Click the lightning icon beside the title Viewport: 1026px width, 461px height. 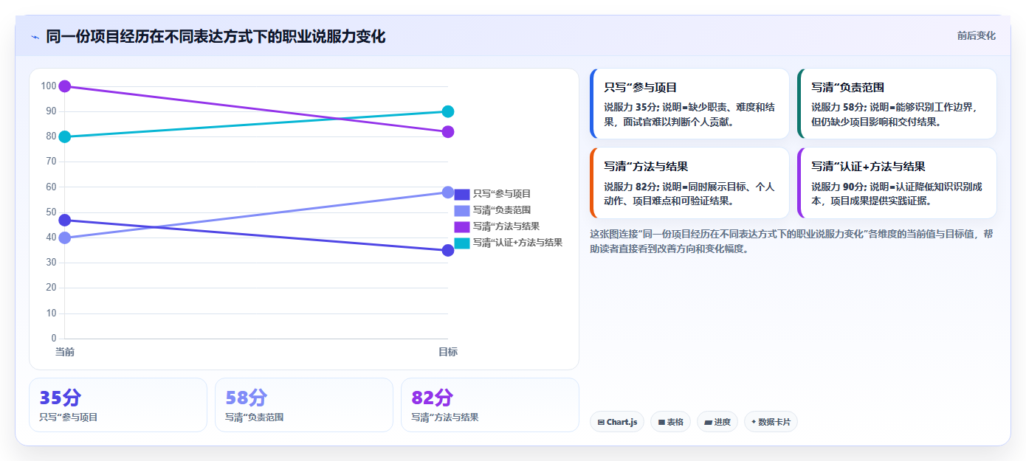(35, 37)
